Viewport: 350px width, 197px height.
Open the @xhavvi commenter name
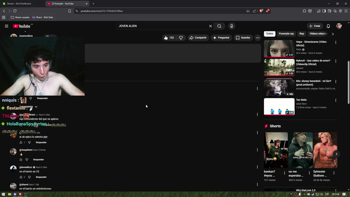point(24,185)
